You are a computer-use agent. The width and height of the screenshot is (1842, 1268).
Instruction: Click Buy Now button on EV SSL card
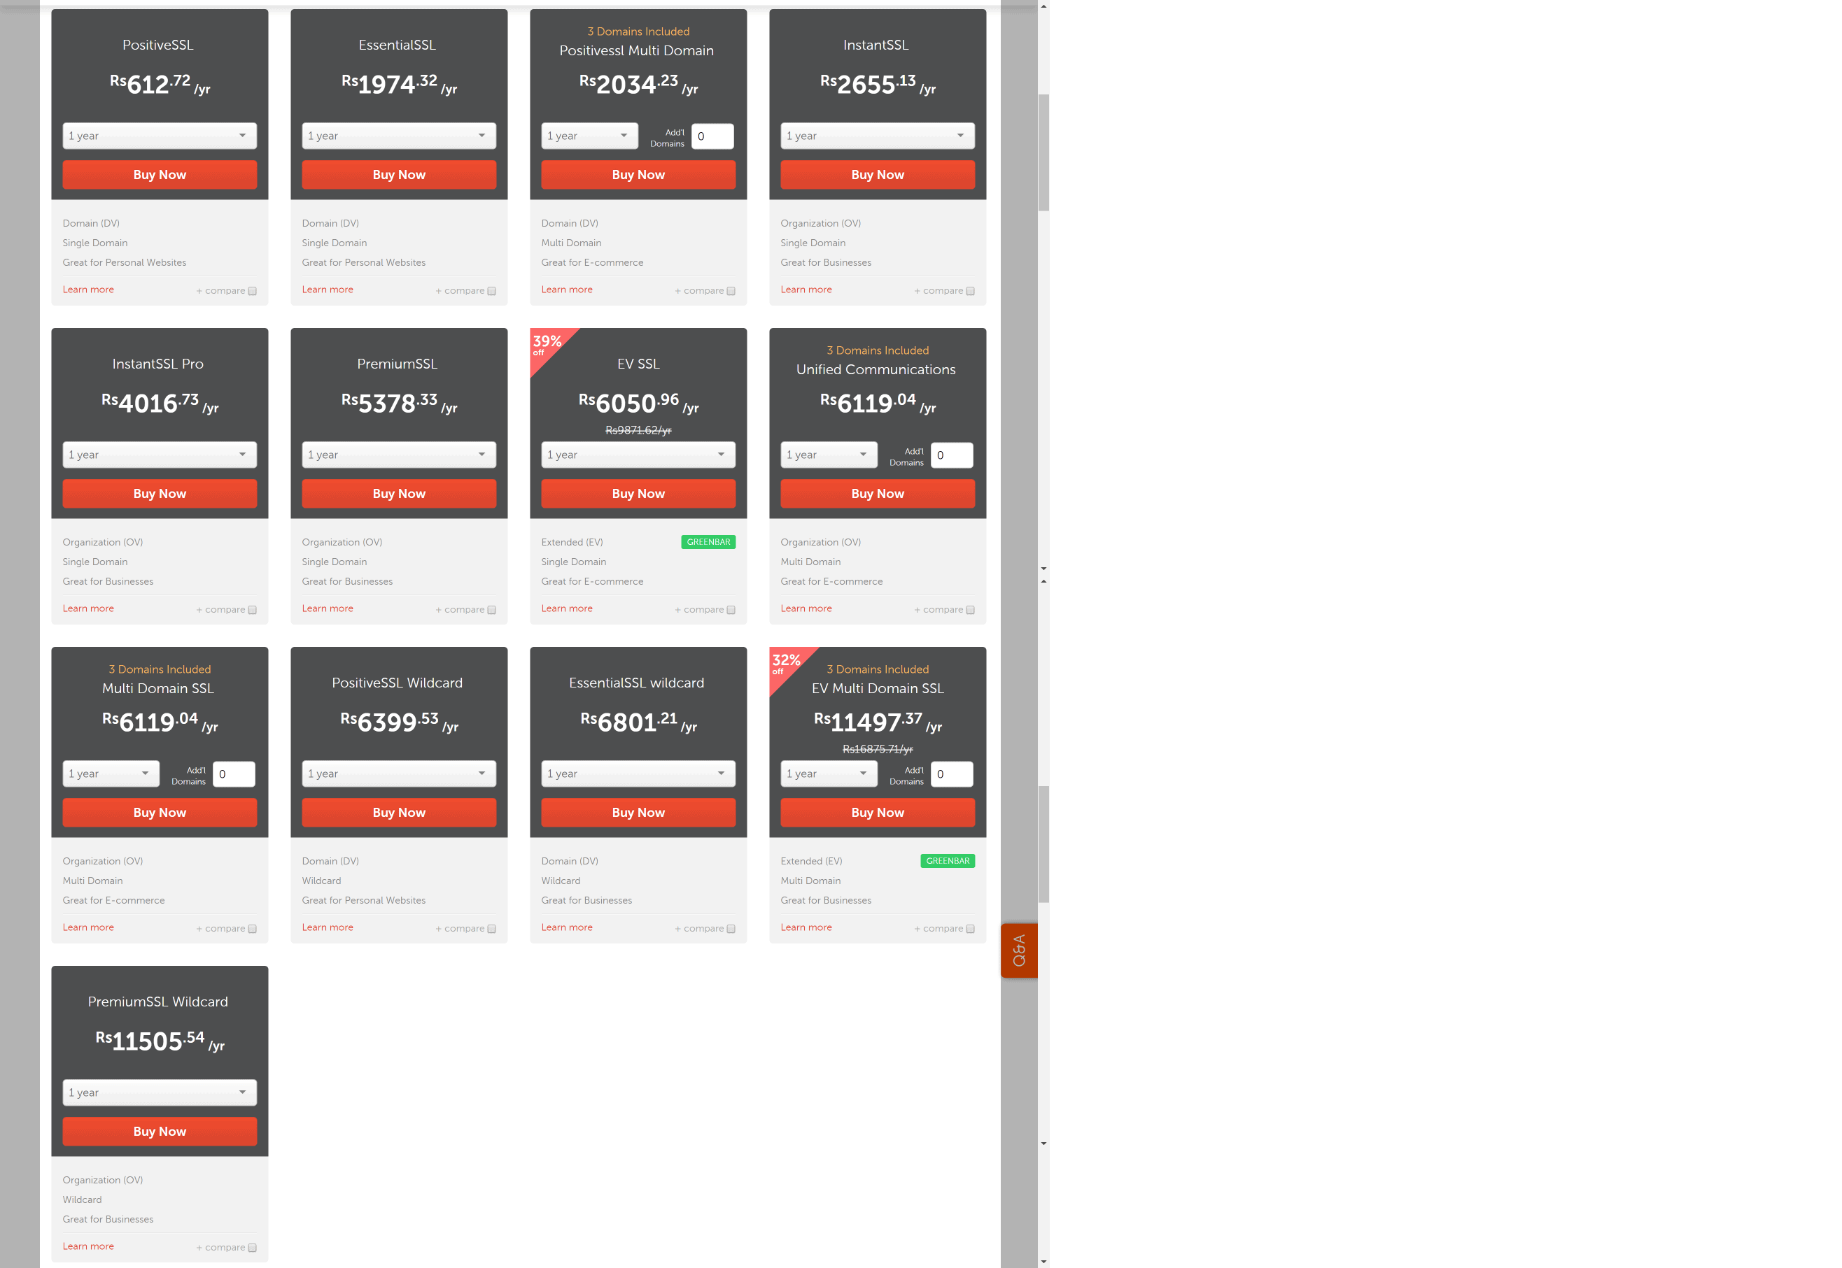click(x=638, y=492)
